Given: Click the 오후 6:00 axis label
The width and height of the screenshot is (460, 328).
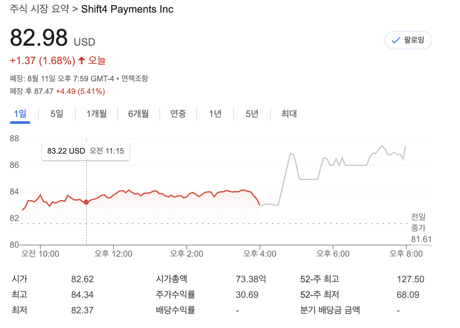Looking at the screenshot, I should pyautogui.click(x=333, y=254).
